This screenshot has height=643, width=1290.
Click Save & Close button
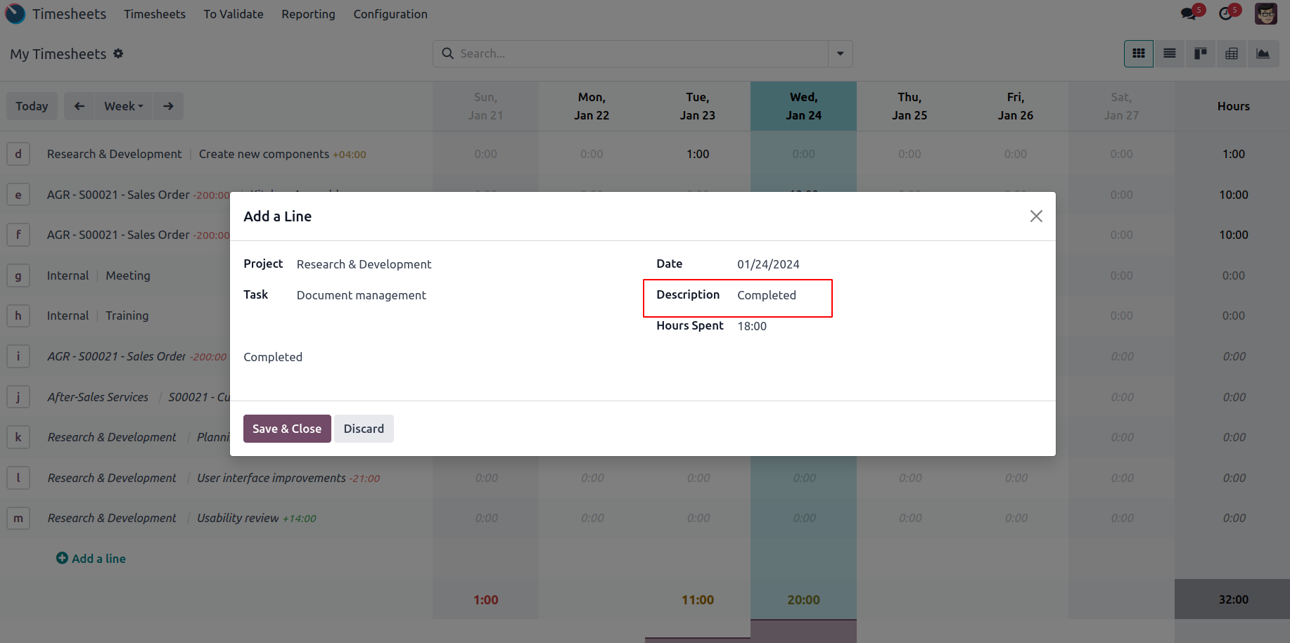coord(287,429)
